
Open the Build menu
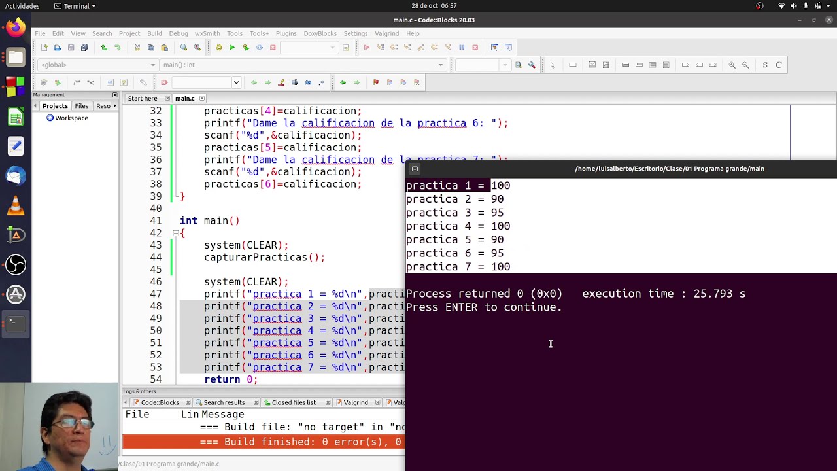click(x=154, y=33)
